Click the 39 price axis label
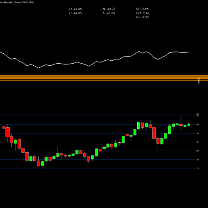The height and width of the screenshot is (208, 208). coord(198,134)
